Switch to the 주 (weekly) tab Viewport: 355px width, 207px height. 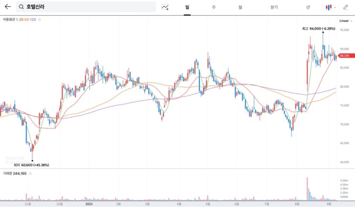(214, 7)
